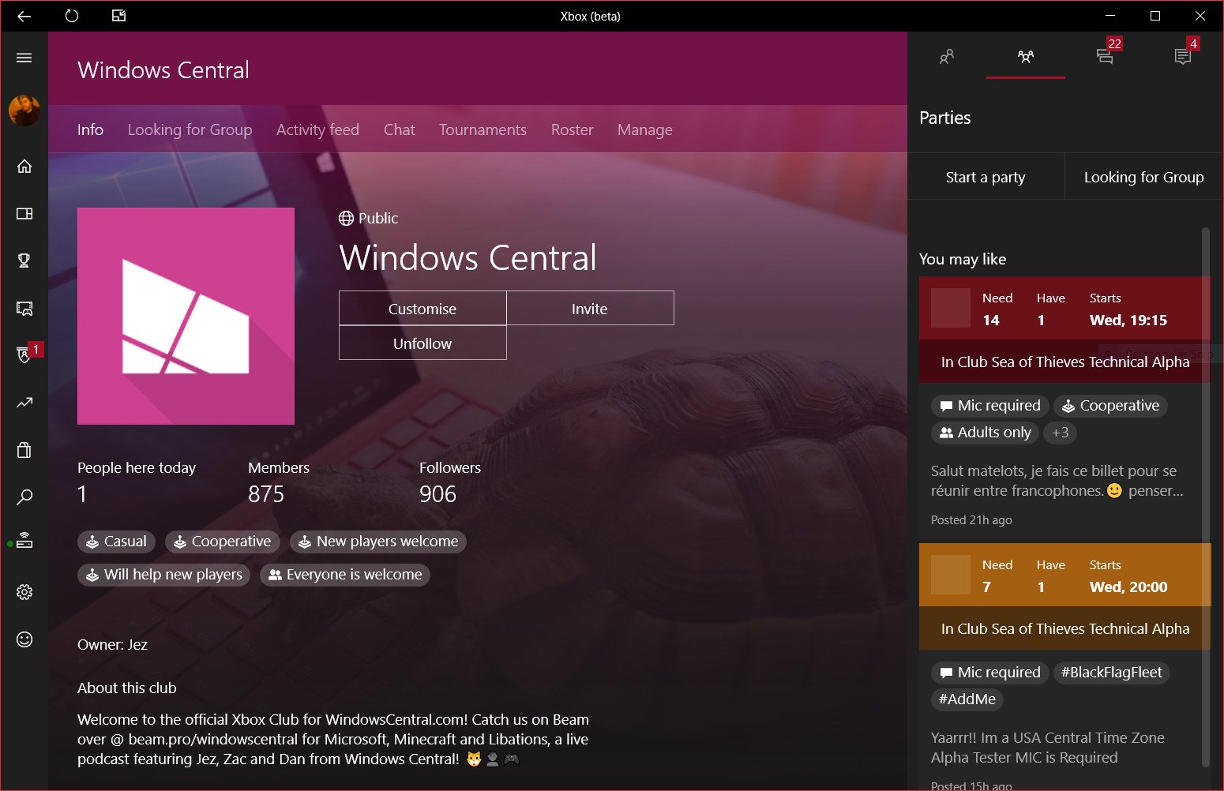Click the title bar icon beside the refresh button

[119, 16]
